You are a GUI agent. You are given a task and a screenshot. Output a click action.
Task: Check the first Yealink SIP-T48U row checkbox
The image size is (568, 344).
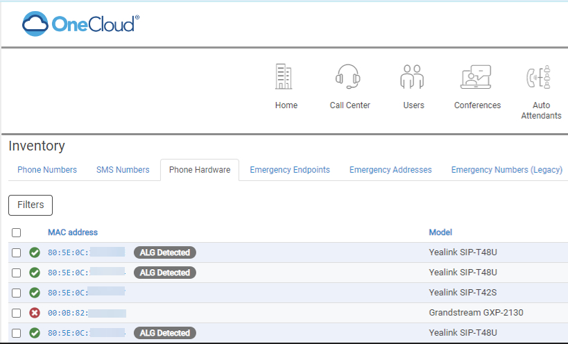click(x=17, y=252)
